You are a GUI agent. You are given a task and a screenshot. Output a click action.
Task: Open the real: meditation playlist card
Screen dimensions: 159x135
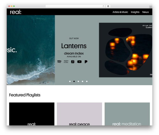click(x=127, y=114)
